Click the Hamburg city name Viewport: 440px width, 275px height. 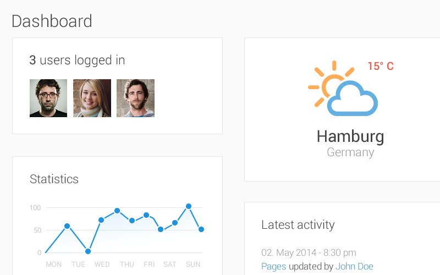(x=350, y=136)
